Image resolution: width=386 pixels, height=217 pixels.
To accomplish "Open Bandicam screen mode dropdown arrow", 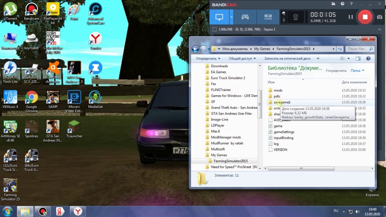I will (x=231, y=17).
